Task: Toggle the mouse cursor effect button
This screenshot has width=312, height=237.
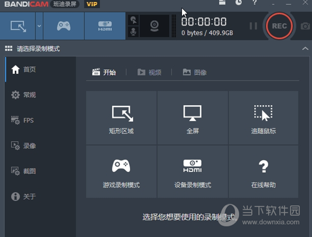Action: [134, 20]
